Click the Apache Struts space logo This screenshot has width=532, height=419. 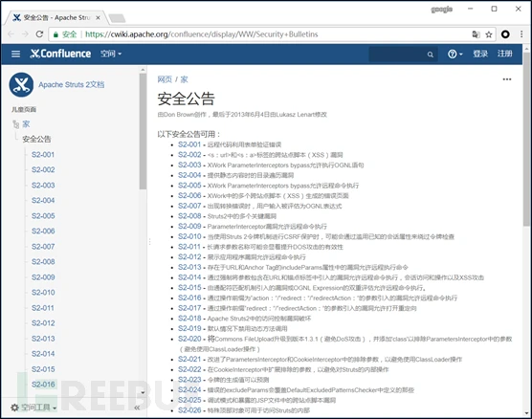(x=21, y=84)
